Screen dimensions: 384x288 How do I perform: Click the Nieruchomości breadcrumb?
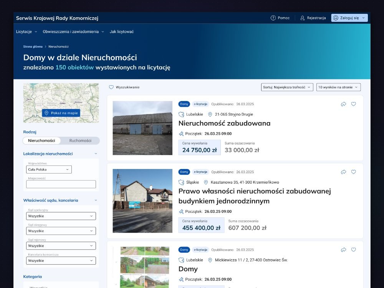click(58, 46)
